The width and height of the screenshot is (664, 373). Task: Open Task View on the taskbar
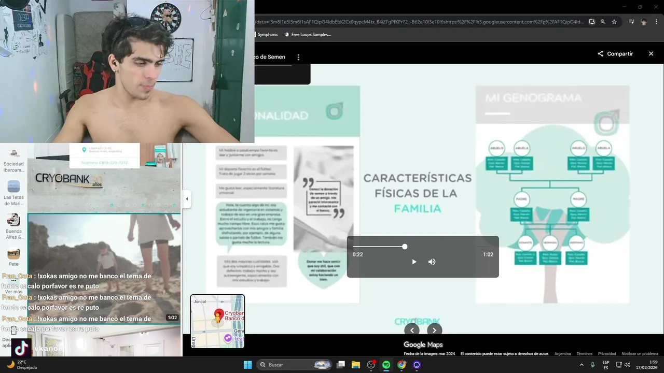341,365
